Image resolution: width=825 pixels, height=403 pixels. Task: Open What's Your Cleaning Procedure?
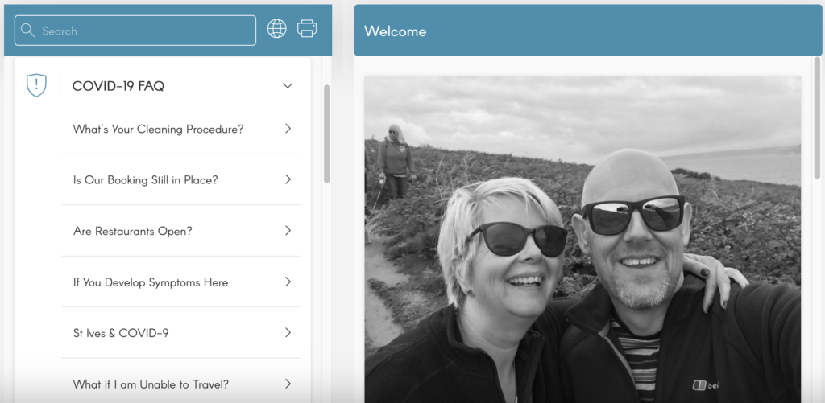click(159, 130)
